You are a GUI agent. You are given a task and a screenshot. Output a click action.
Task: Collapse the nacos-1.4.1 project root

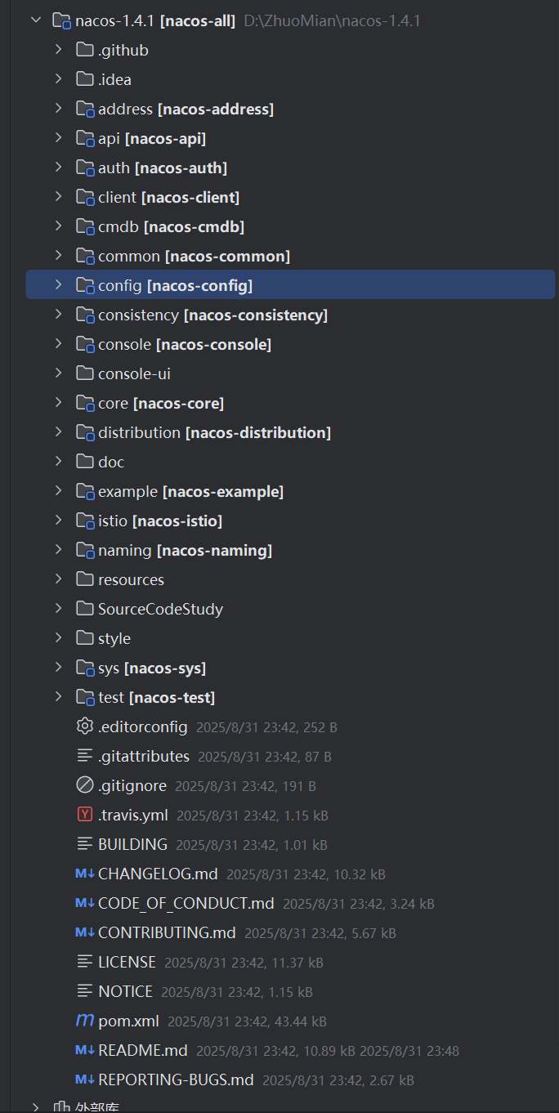35,20
